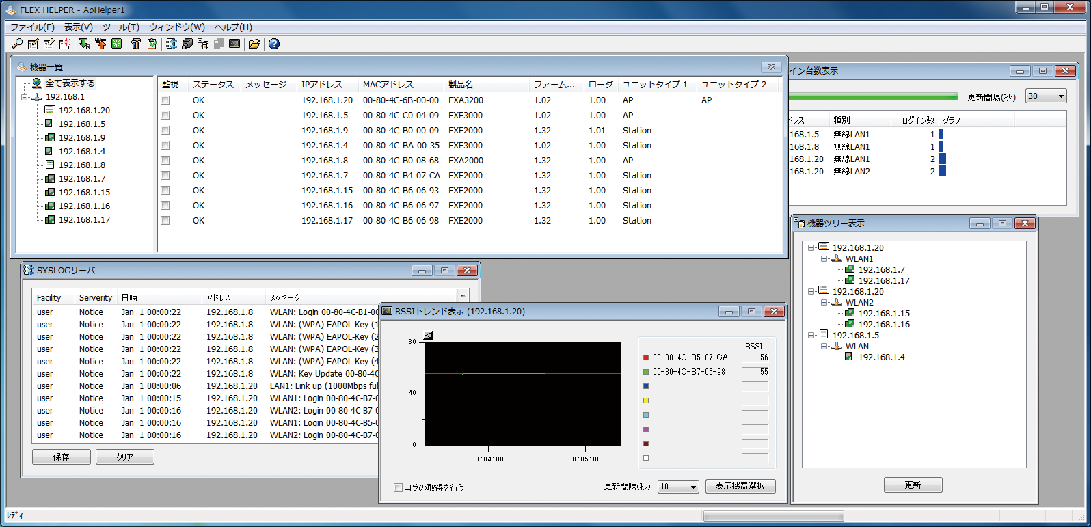
Task: Click 更新 button in device tree window
Action: click(913, 485)
